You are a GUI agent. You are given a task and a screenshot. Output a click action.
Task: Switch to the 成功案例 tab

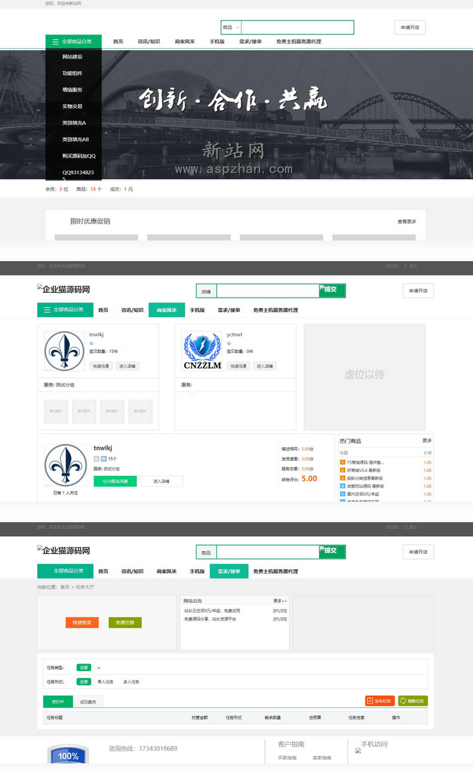coord(88,702)
